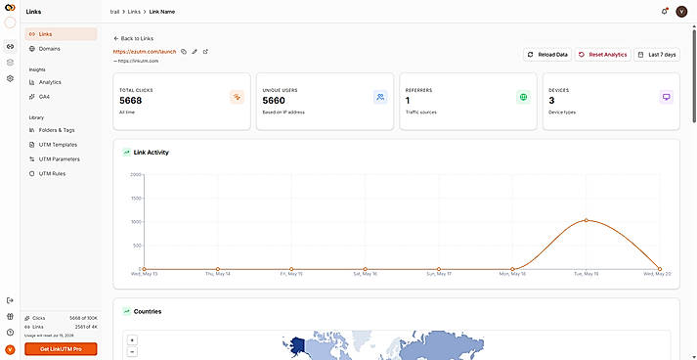Screen dimensions: 697x360
Task: Open the Last 7 days date range
Action: pyautogui.click(x=657, y=55)
